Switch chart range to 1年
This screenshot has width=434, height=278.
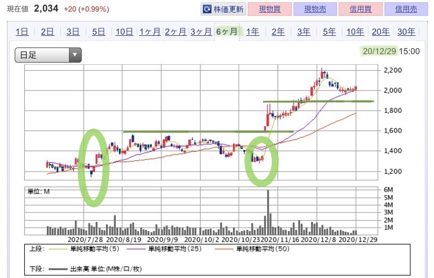point(253,32)
